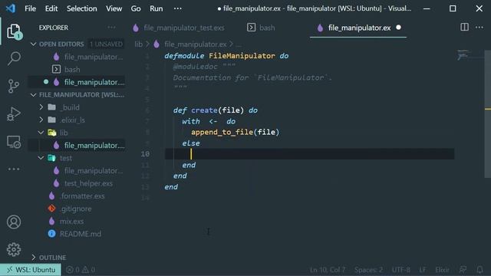Open the Remote Explorer view
491x276 pixels.
pos(14,142)
